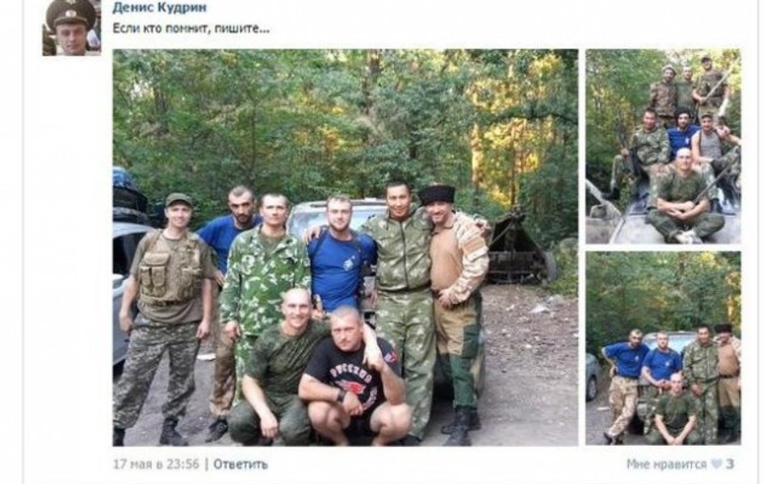Image resolution: width=763 pixels, height=484 pixels.
Task: Click the heart icon beside Мне нравится
Action: click(x=716, y=465)
